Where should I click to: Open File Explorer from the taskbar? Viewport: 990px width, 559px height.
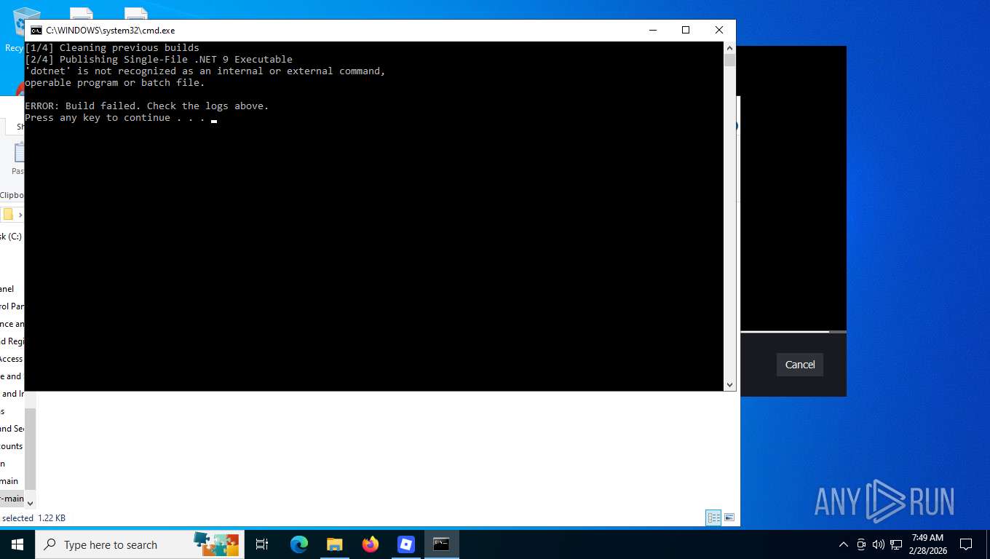pyautogui.click(x=334, y=544)
